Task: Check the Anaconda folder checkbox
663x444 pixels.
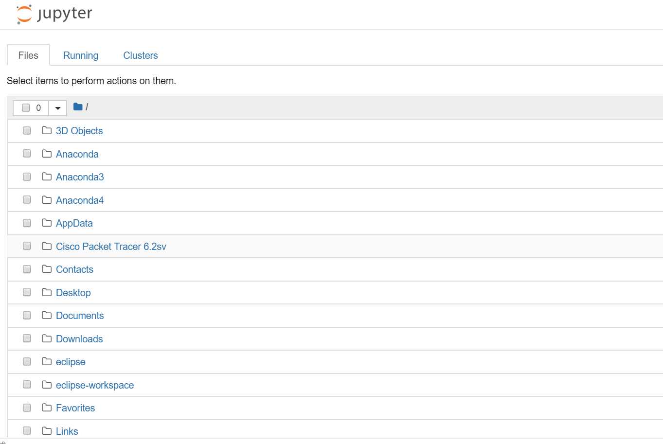Action: [x=27, y=154]
